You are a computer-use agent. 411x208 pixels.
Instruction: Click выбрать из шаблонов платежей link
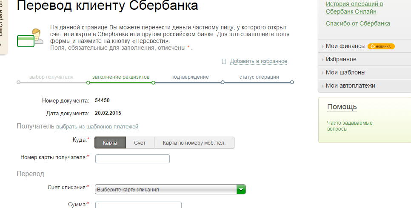point(97,126)
